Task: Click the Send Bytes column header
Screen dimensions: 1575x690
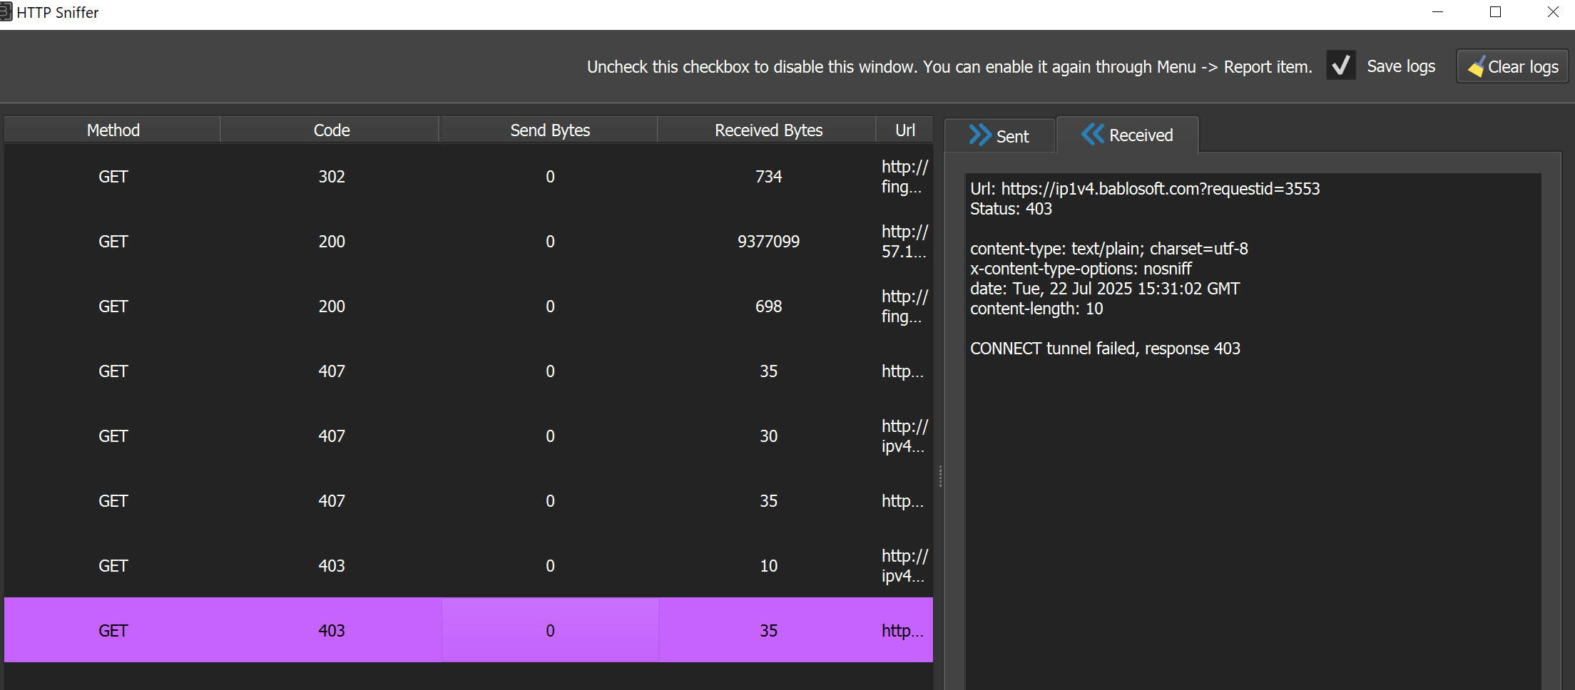Action: [x=549, y=130]
